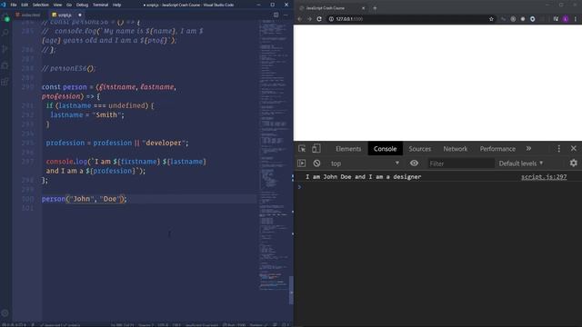Go forward in the browser
Image resolution: width=582 pixels, height=327 pixels.
click(x=309, y=19)
